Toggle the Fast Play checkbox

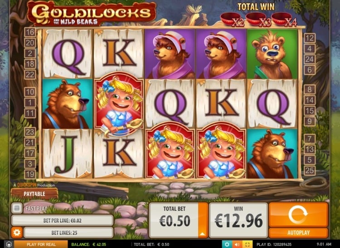pyautogui.click(x=17, y=208)
